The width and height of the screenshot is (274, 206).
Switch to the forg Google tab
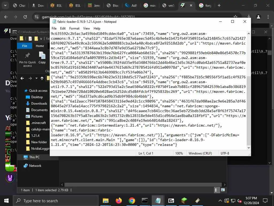pyautogui.click(x=206, y=6)
